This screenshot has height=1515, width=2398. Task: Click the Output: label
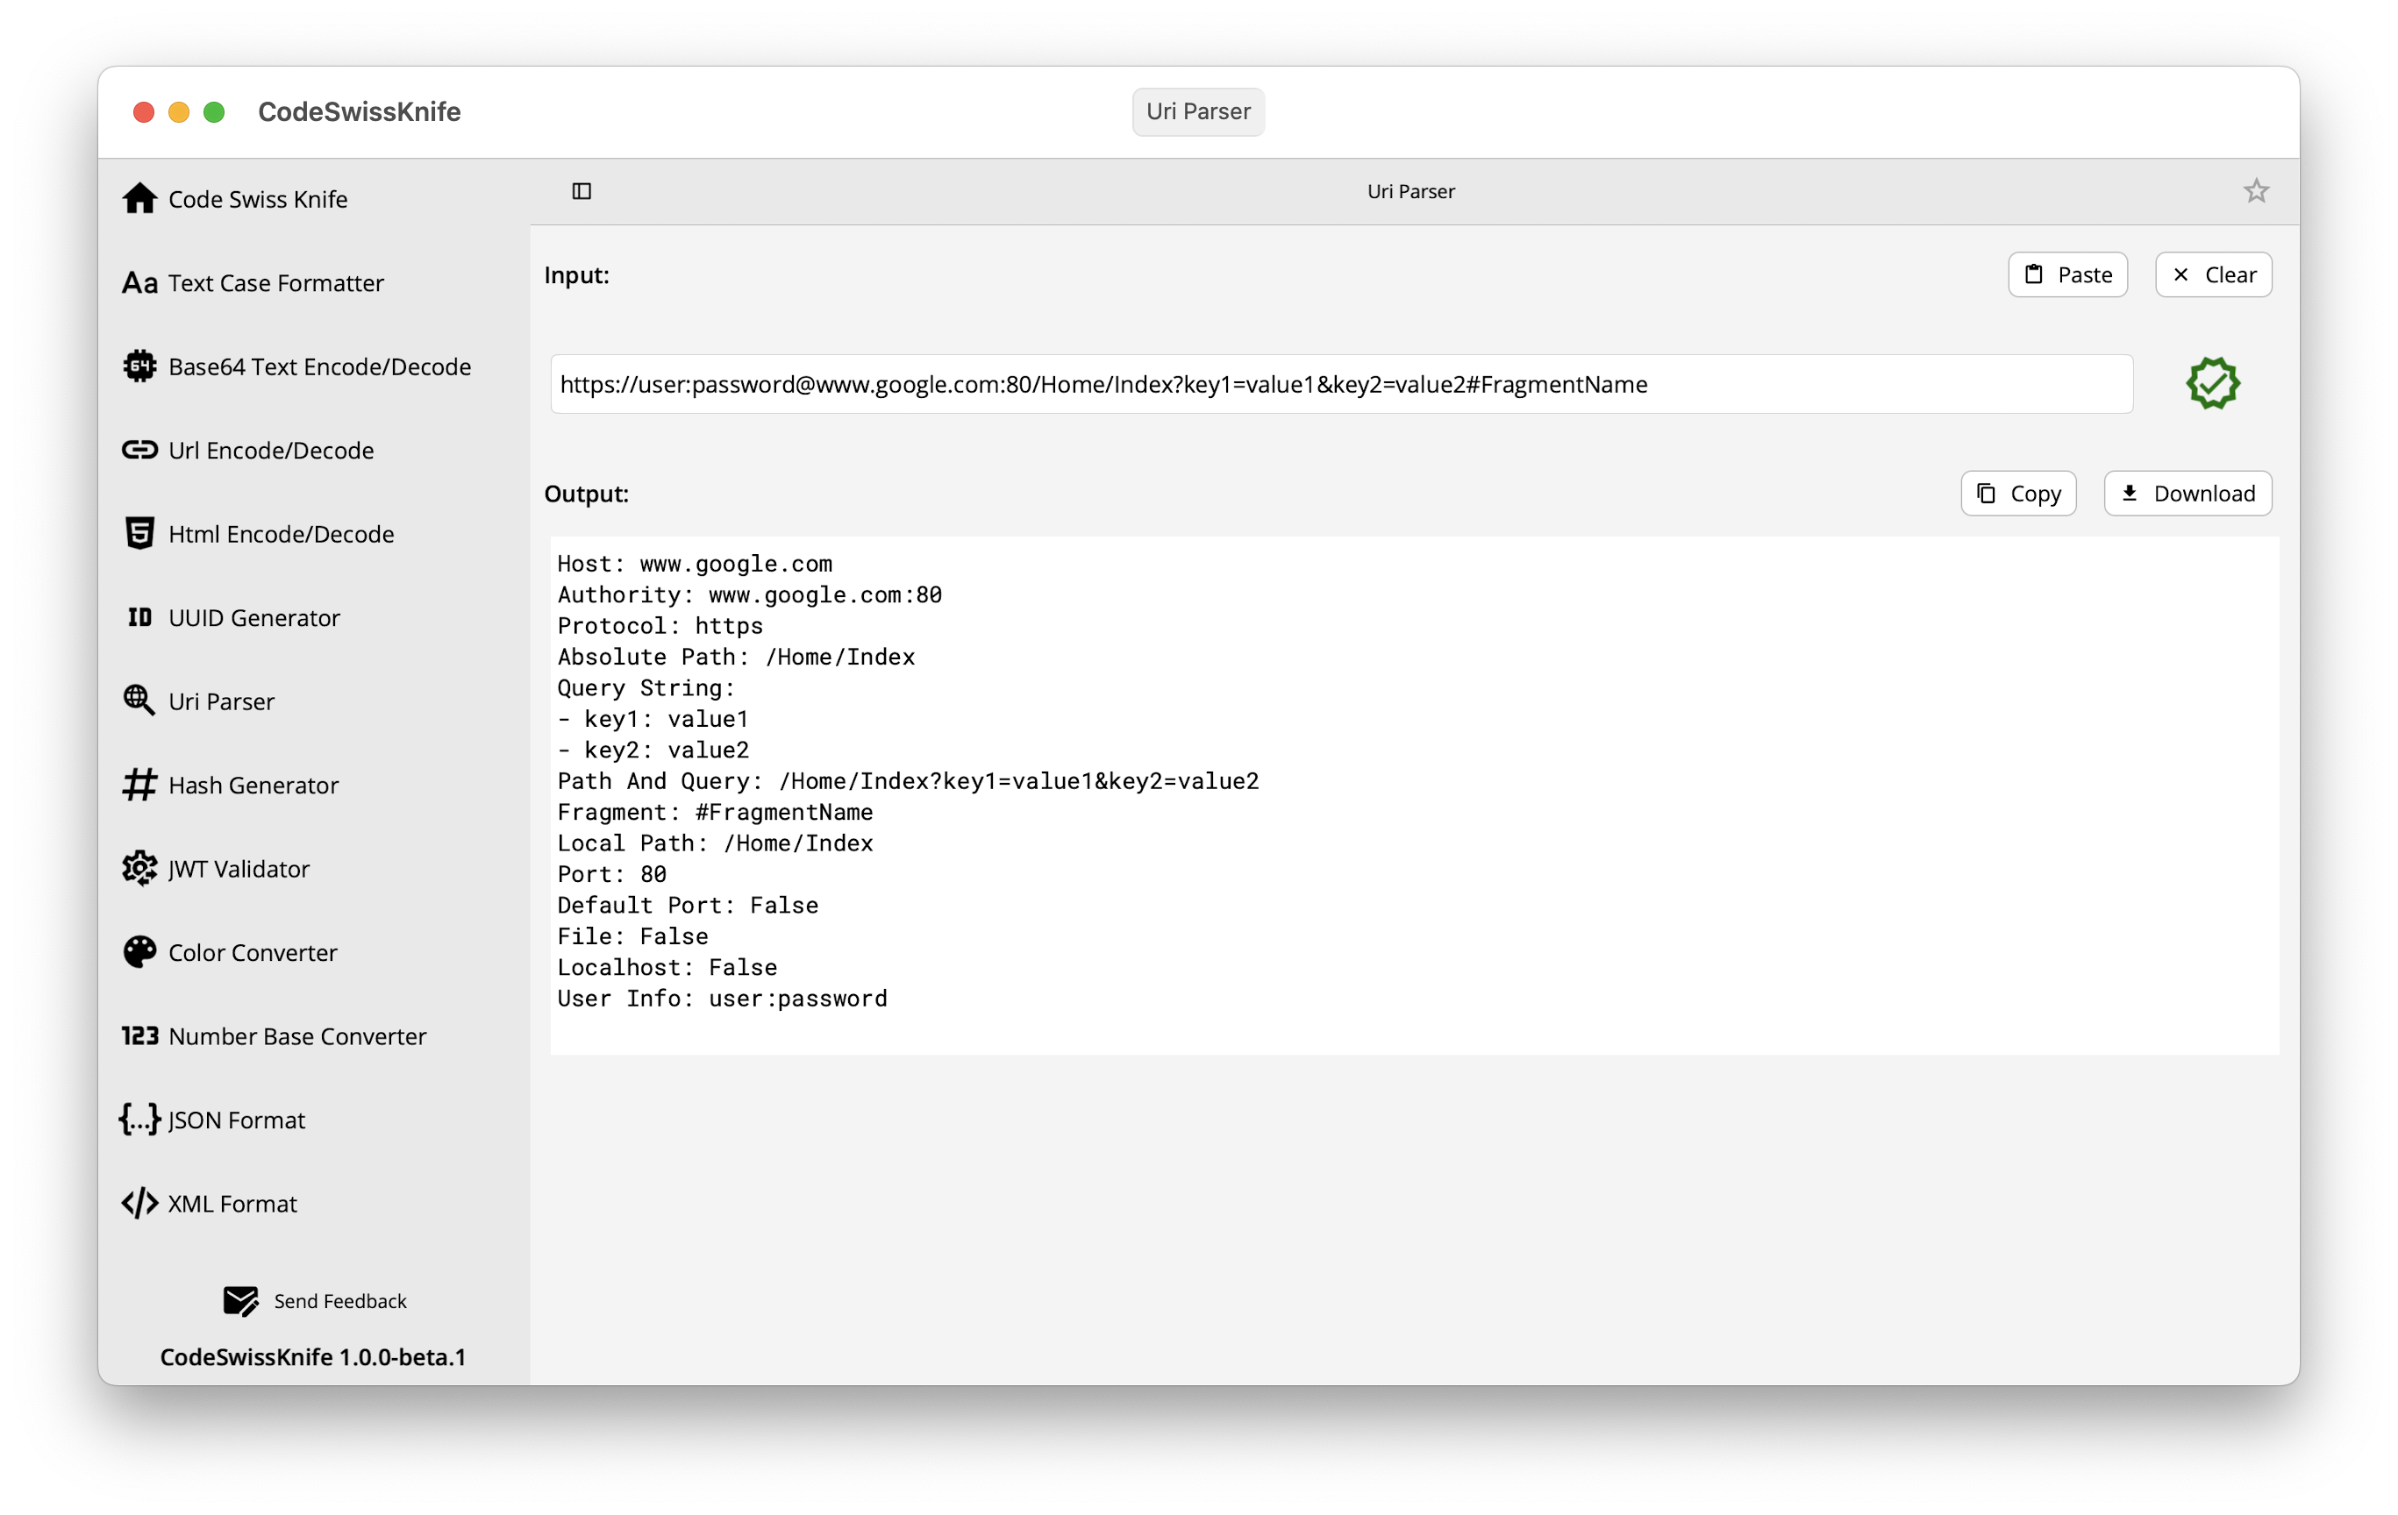pyautogui.click(x=586, y=494)
